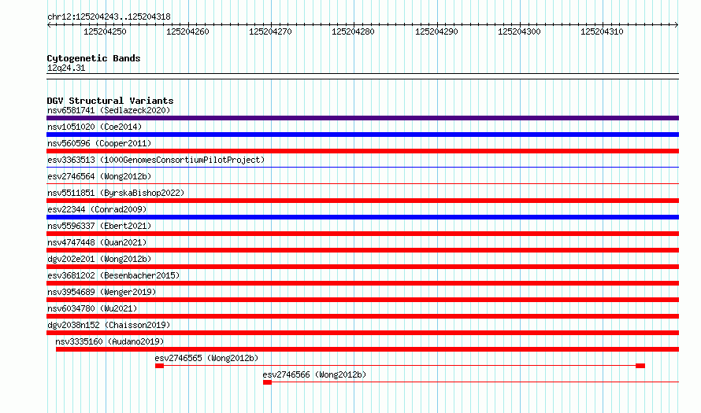Select red bar under nsv4747448

click(x=362, y=250)
